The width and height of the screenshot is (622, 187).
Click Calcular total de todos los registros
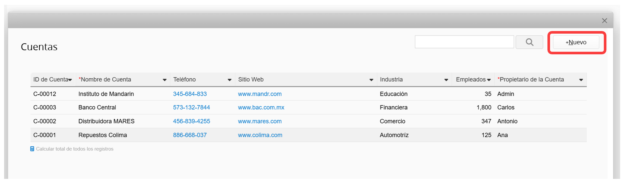click(75, 149)
